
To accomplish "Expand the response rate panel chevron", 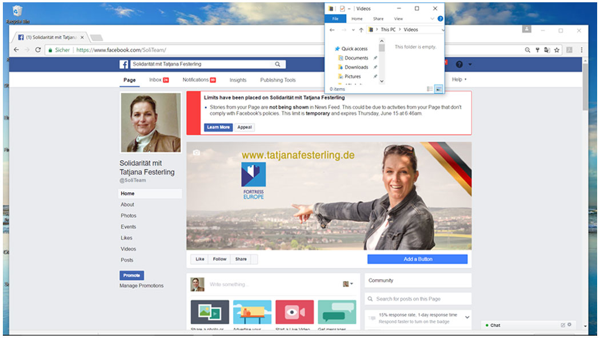I will [467, 317].
